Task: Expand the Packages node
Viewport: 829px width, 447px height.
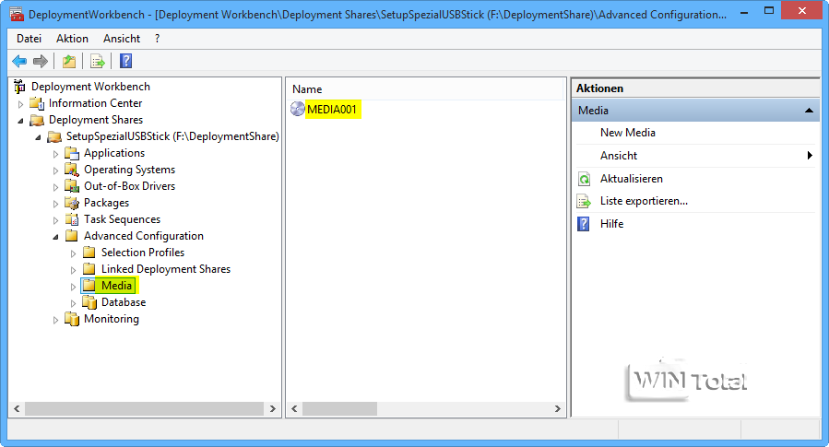Action: point(55,204)
